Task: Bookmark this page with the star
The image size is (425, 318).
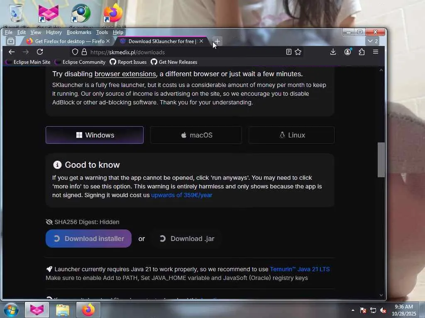Action: coord(298,52)
